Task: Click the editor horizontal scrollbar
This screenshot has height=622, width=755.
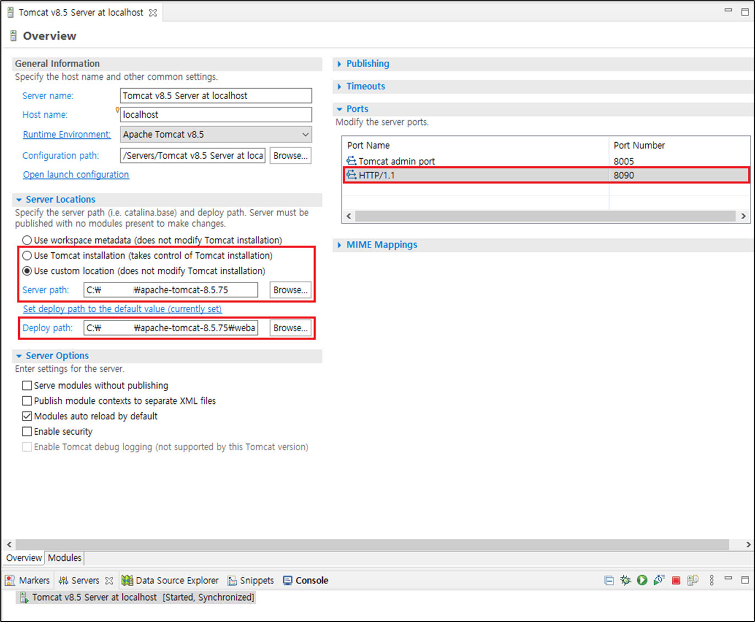Action: tap(372, 544)
